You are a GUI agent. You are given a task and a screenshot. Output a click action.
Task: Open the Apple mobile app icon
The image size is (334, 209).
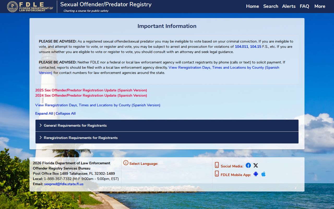[264, 174]
